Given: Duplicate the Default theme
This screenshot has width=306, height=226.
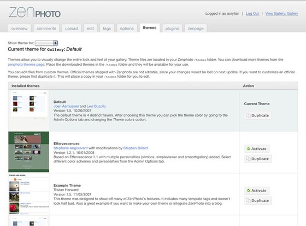Looking at the screenshot, I should click(258, 115).
